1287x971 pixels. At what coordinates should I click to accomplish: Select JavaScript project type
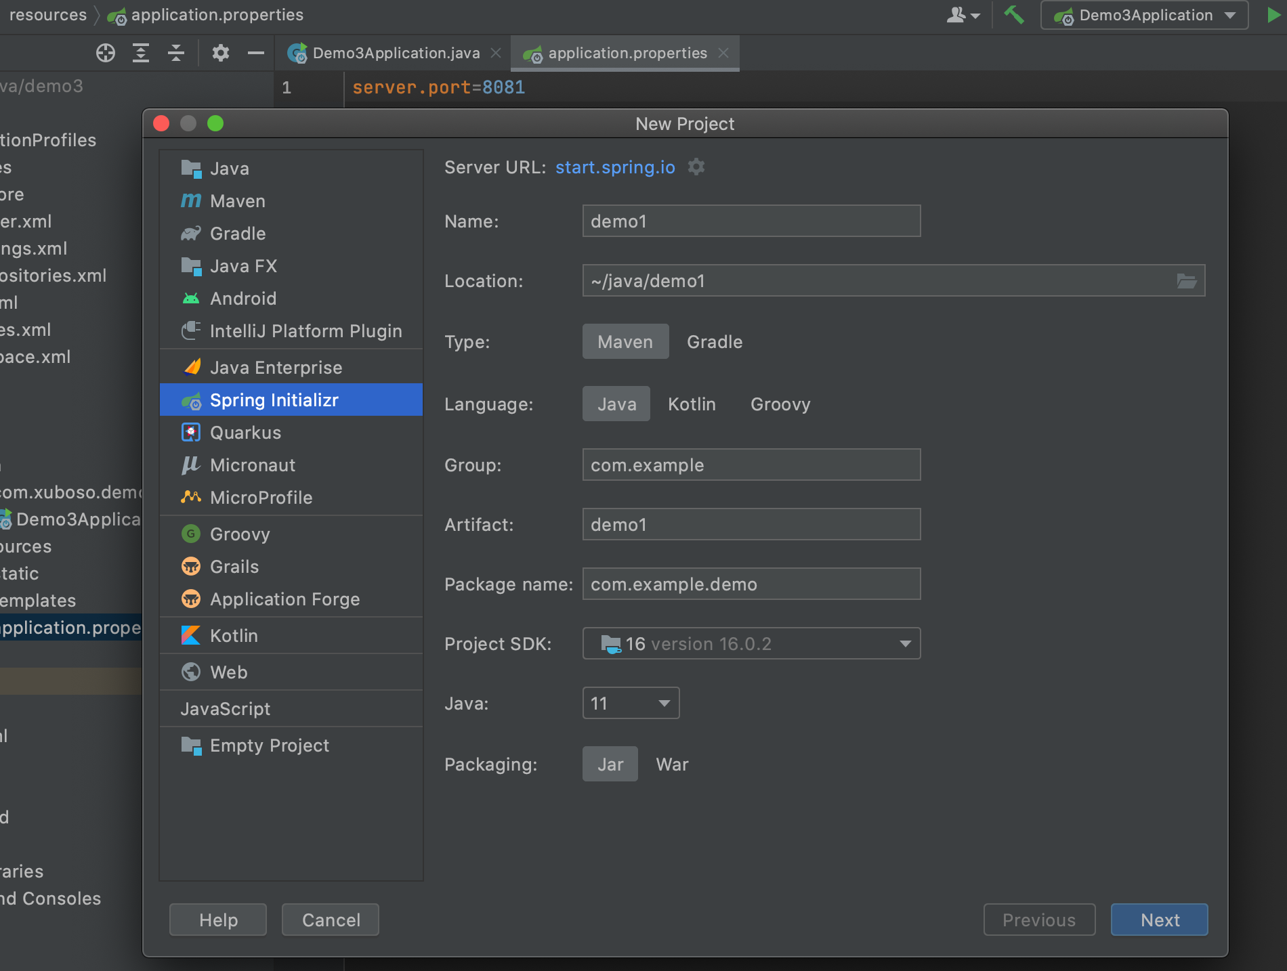(291, 709)
